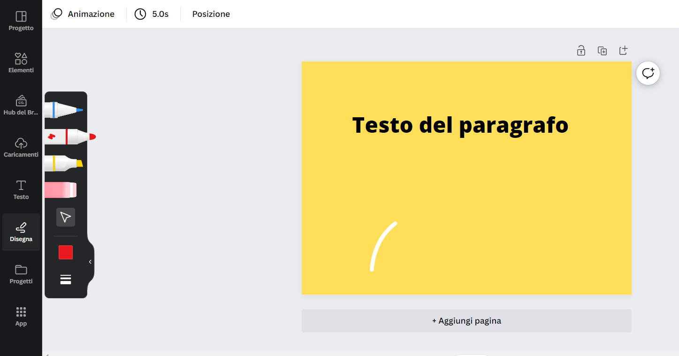
Task: Select the 'Testo del paragrafo' heading text
Action: point(460,125)
